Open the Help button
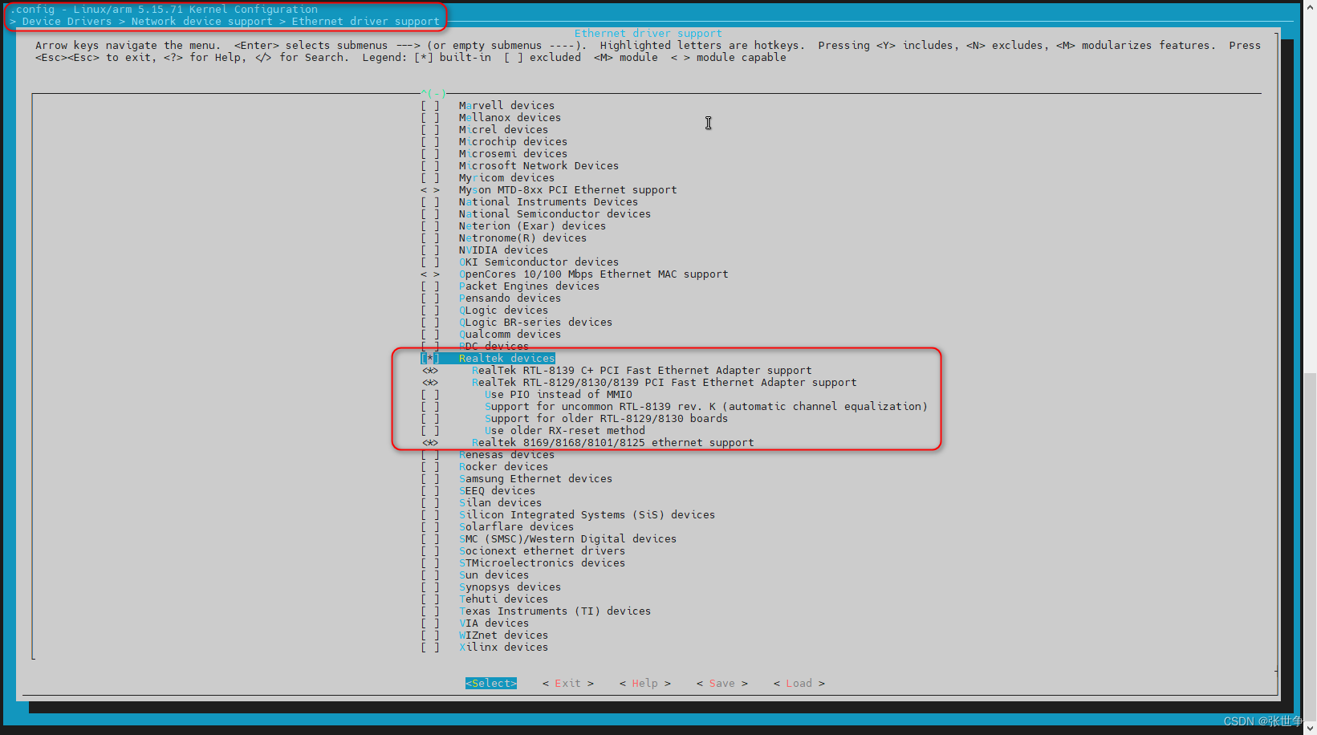 coord(645,684)
